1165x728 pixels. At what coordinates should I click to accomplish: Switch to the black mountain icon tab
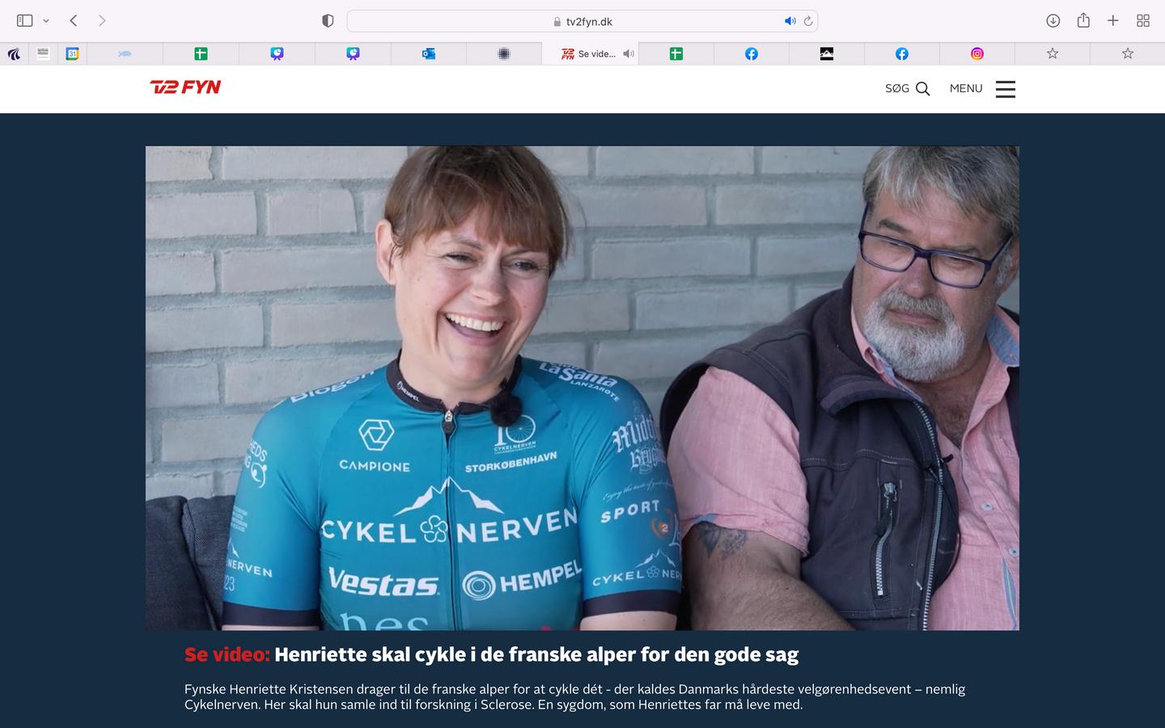coord(827,54)
